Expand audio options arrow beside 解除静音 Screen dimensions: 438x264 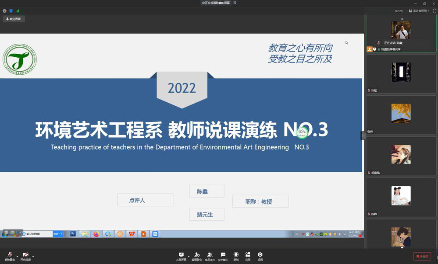(18, 256)
